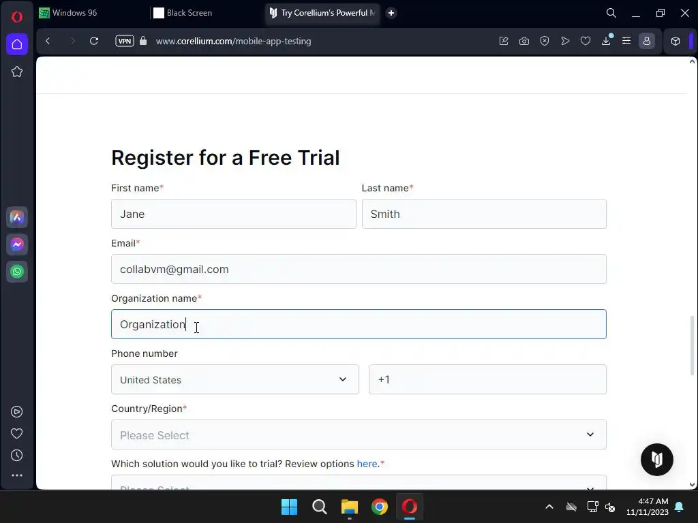Open File Explorer from the taskbar

[x=350, y=507]
